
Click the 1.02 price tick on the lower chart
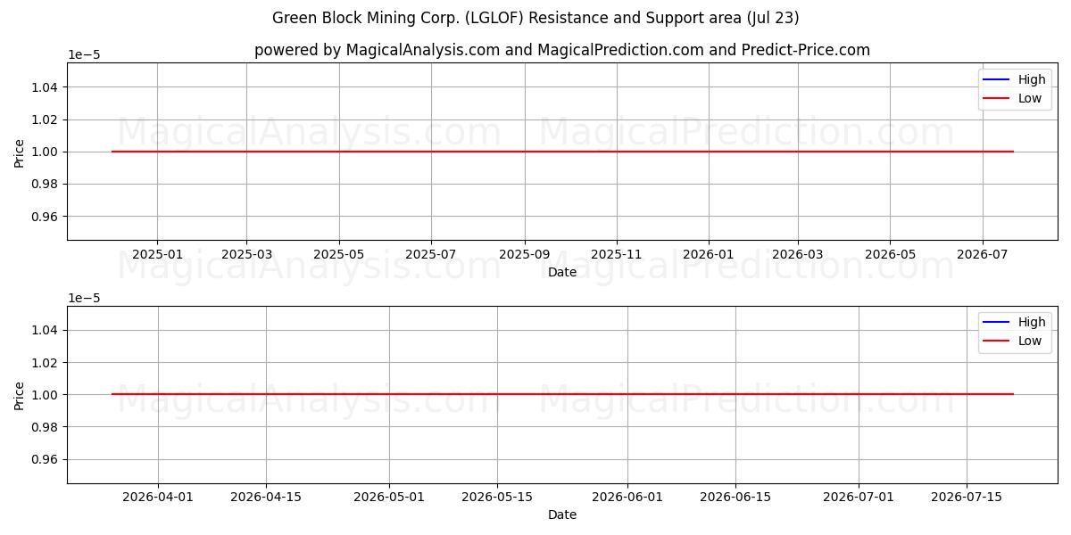point(46,362)
